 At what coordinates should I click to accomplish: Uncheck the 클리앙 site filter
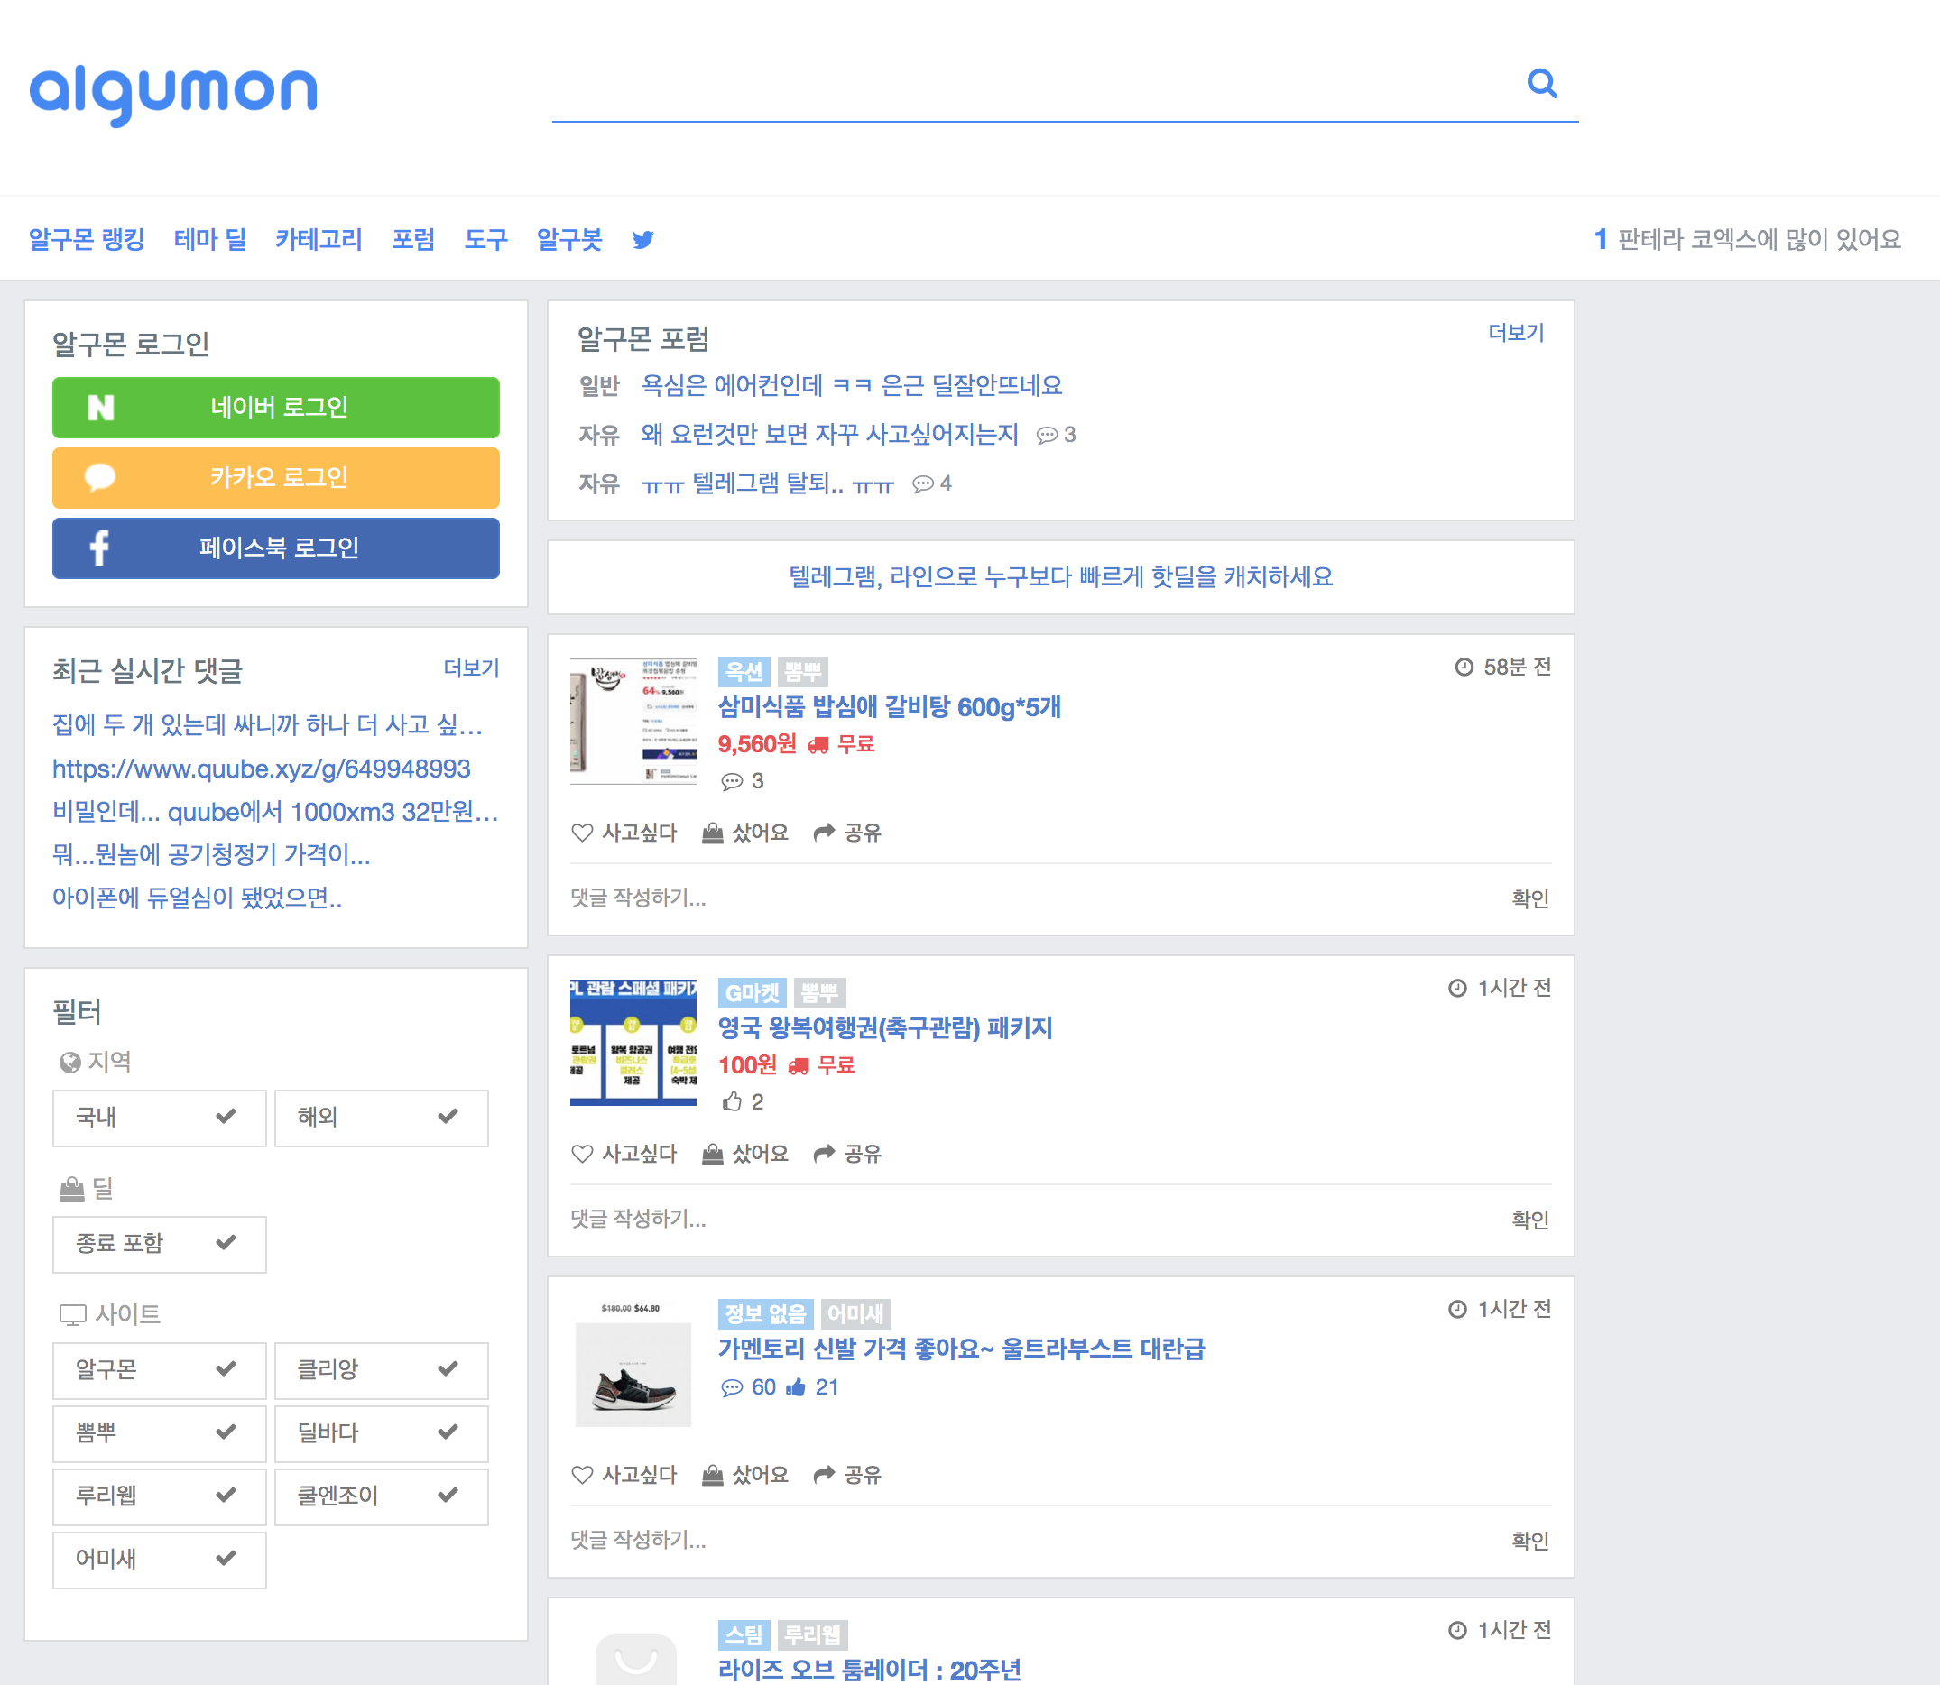point(381,1369)
